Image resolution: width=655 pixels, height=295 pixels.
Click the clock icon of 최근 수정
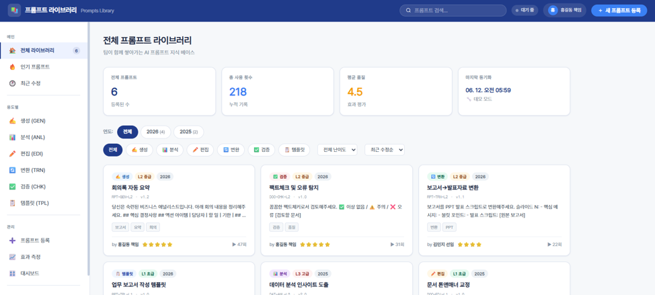coord(13,83)
